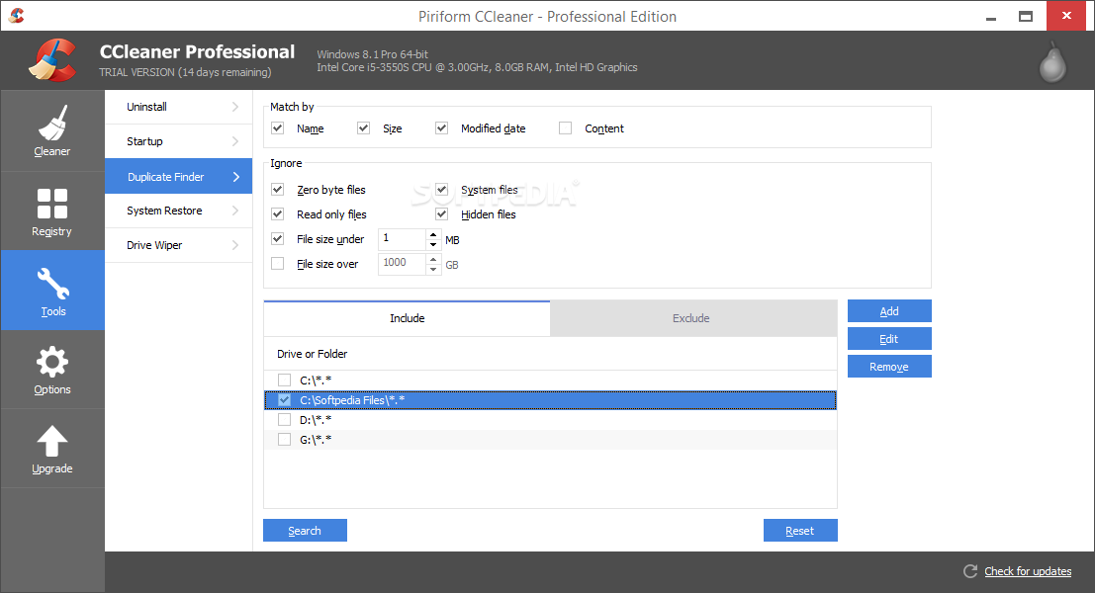The width and height of the screenshot is (1095, 593).
Task: Check the C:\*.* drive checkbox
Action: [284, 381]
